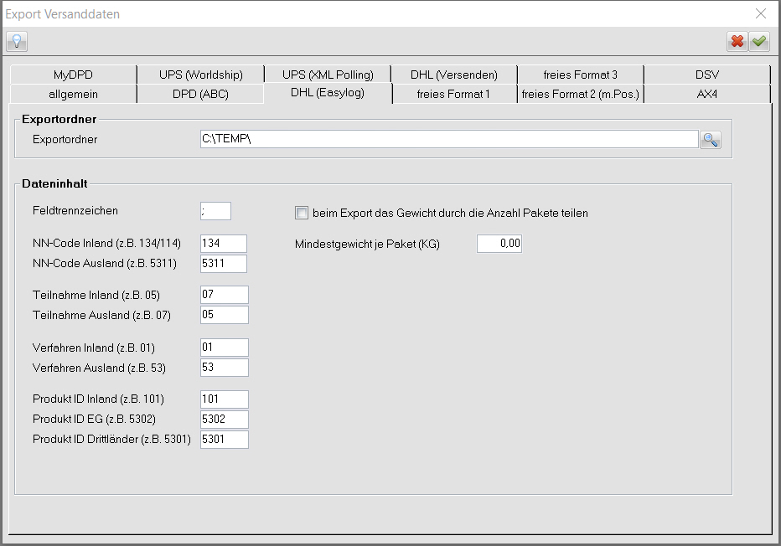Click the green checkmark confirm icon
Image resolution: width=781 pixels, height=546 pixels.
tap(759, 41)
